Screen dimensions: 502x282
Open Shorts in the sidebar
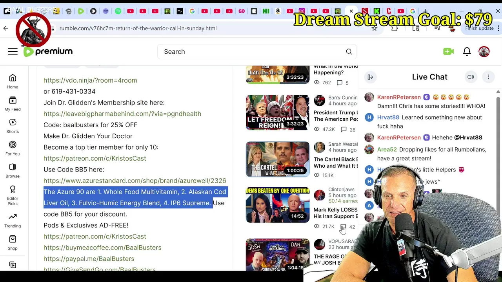[x=13, y=126]
